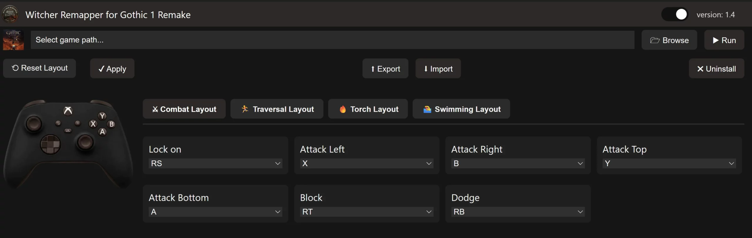Viewport: 752px width, 238px height.
Task: Click the 'Attack Right' label
Action: (477, 149)
